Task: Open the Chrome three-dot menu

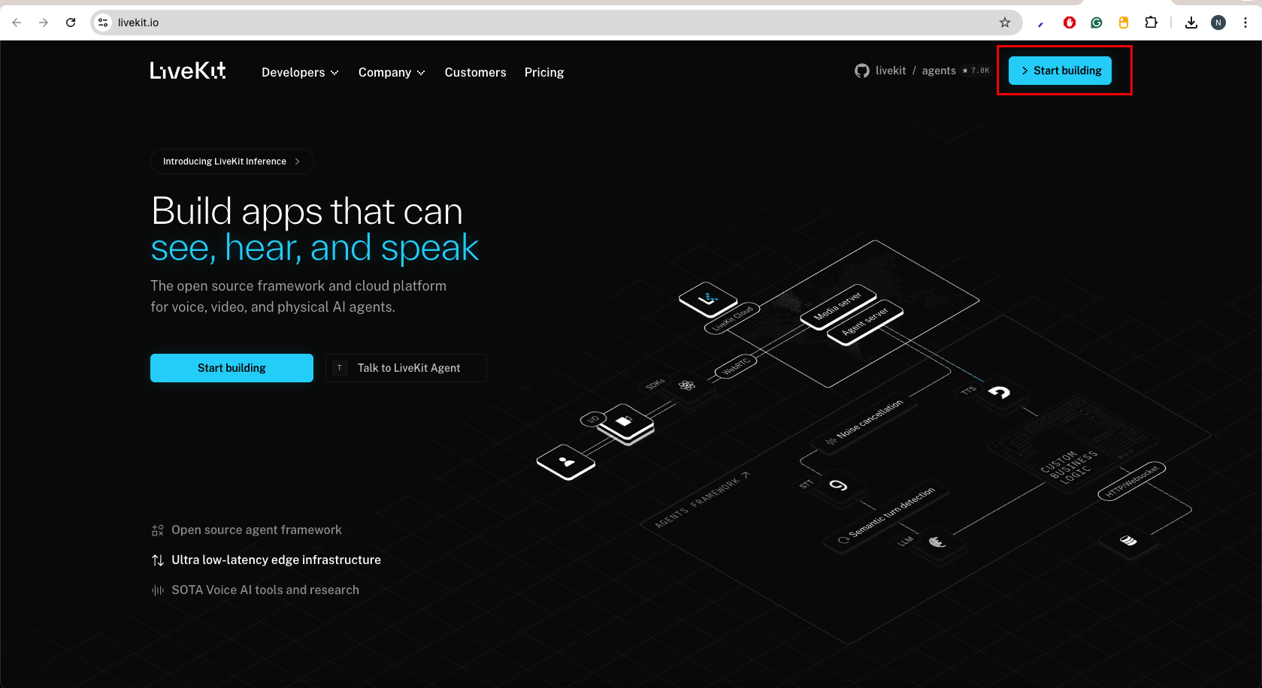Action: [1245, 23]
